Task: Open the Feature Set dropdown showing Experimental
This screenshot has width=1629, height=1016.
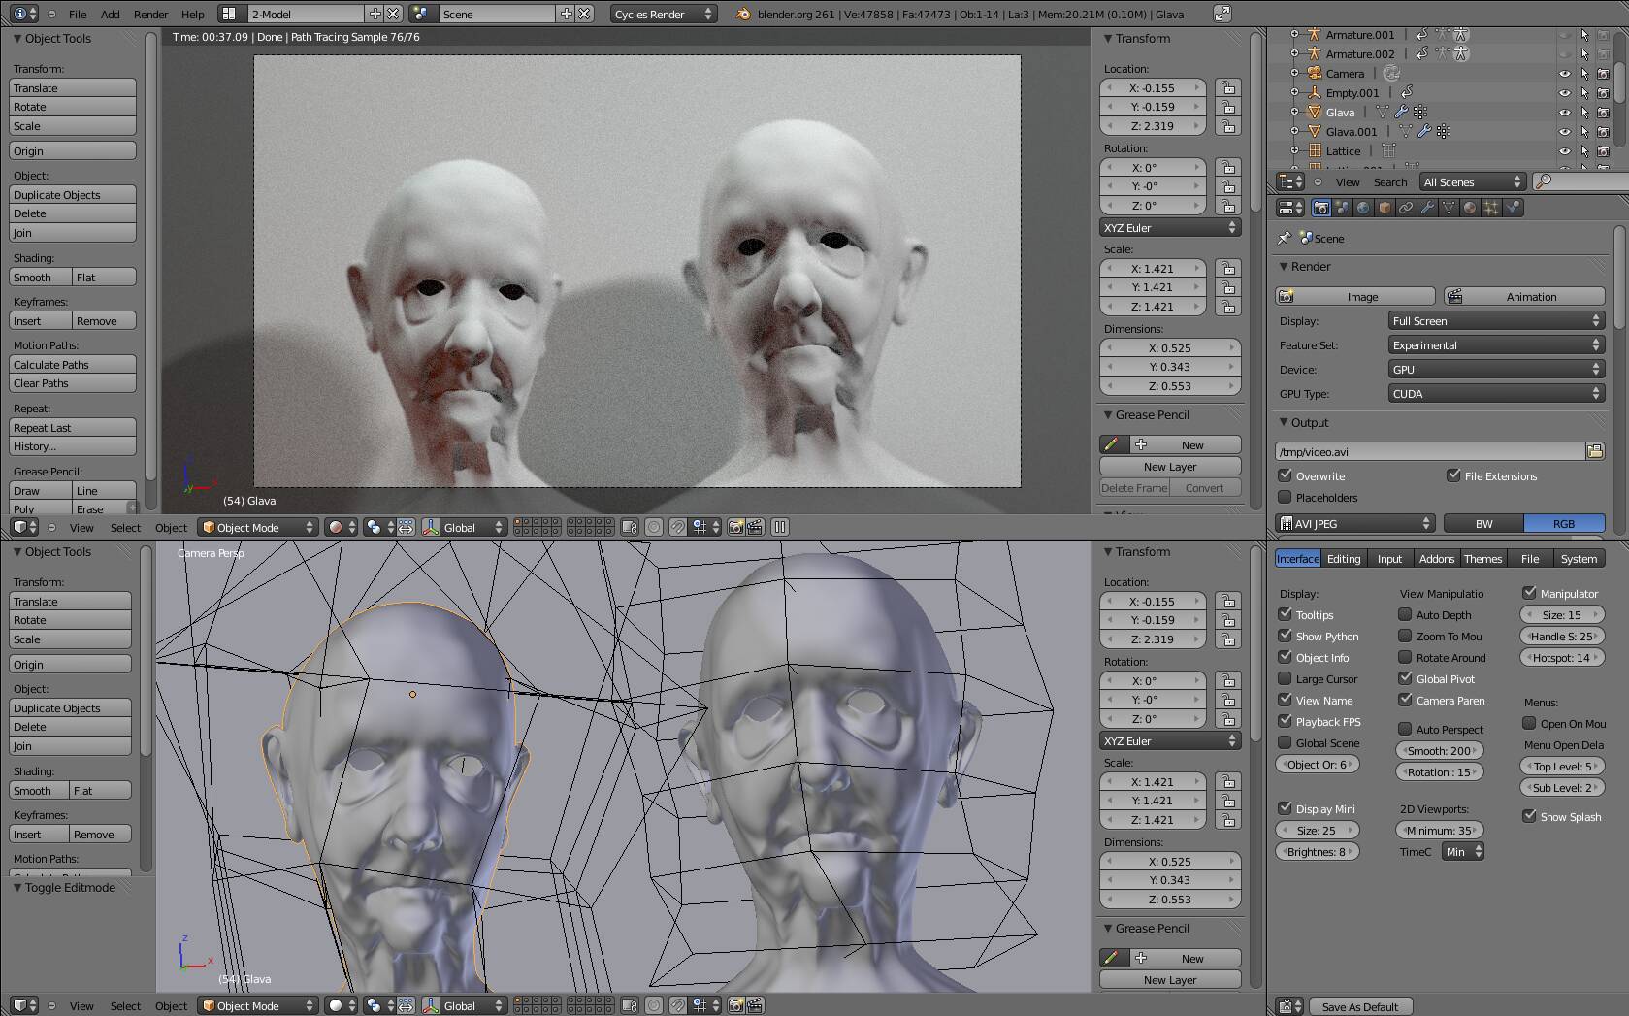Action: [x=1495, y=345]
